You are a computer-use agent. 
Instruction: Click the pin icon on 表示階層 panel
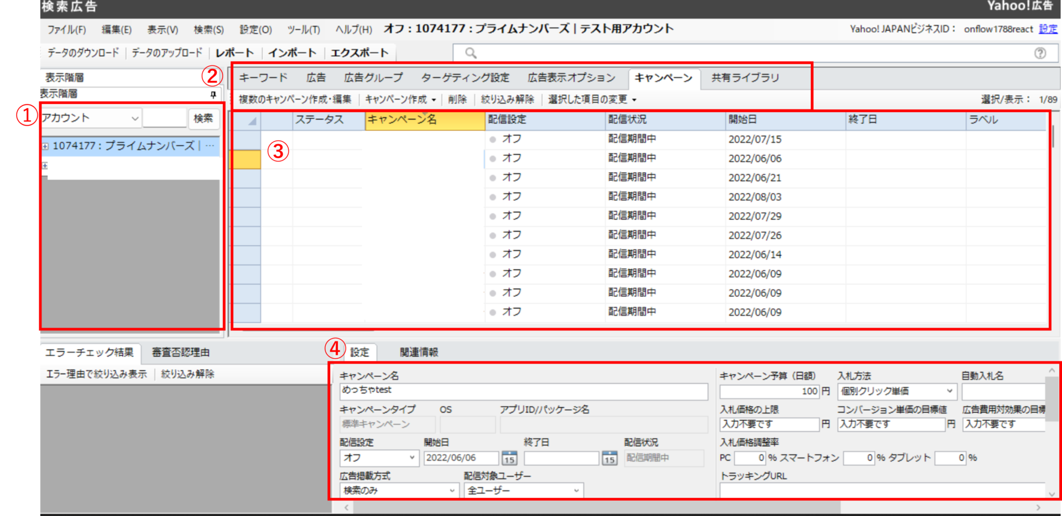(213, 94)
